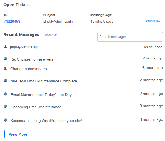Viewport: 165px width, 141px height.
Task: Select phpMyAdmin Login subject in Open Tickets
Action: (58, 22)
